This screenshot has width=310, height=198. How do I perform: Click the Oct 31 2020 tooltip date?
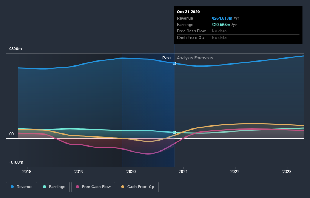click(x=188, y=12)
